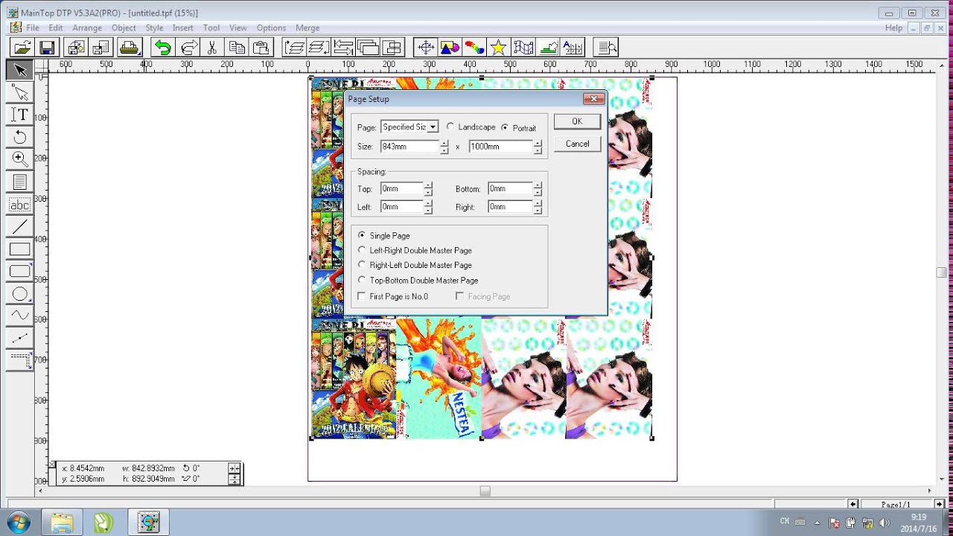Select the text block page tool
Viewport: 953px width, 536px height.
[20, 182]
